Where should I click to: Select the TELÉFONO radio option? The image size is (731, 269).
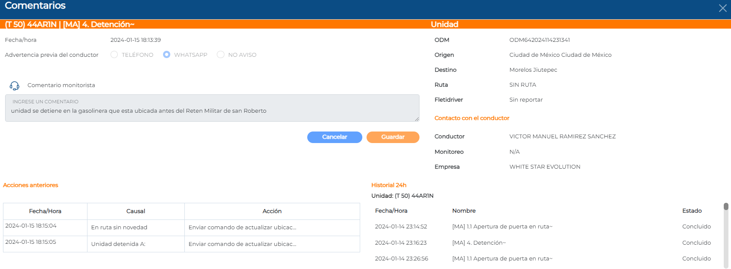[x=114, y=55]
